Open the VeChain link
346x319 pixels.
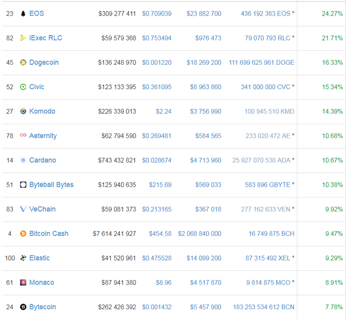click(x=42, y=209)
